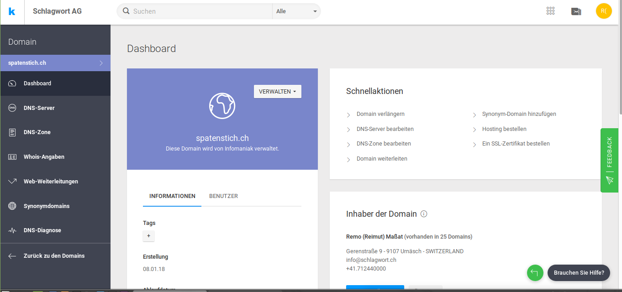
Task: Click the DNS-Server sidebar icon
Action: [x=12, y=108]
